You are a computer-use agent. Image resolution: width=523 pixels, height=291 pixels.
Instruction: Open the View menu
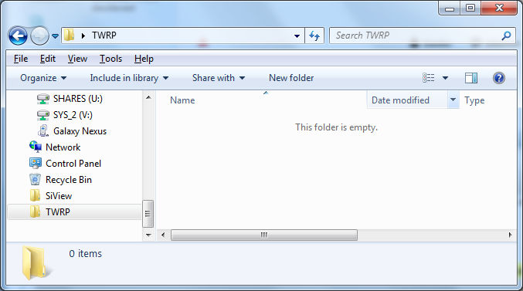coord(77,59)
